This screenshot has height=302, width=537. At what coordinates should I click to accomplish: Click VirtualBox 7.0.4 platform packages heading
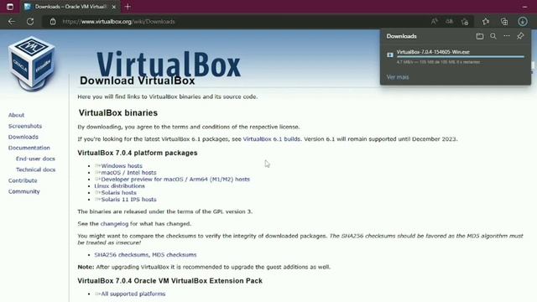coord(138,153)
